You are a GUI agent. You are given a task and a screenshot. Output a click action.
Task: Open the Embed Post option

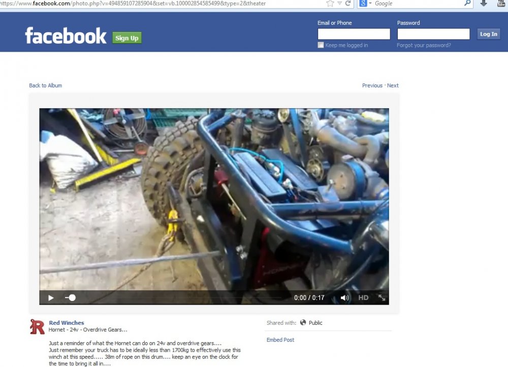[x=280, y=340]
